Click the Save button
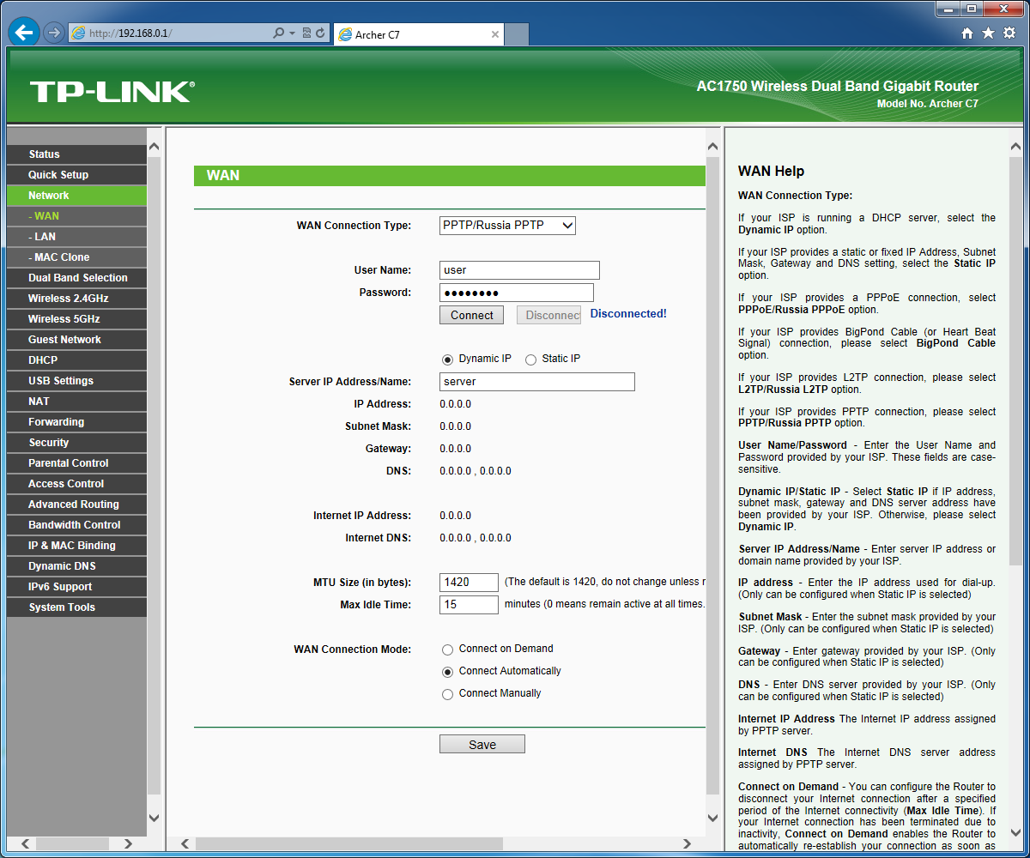This screenshot has width=1030, height=858. coord(482,745)
